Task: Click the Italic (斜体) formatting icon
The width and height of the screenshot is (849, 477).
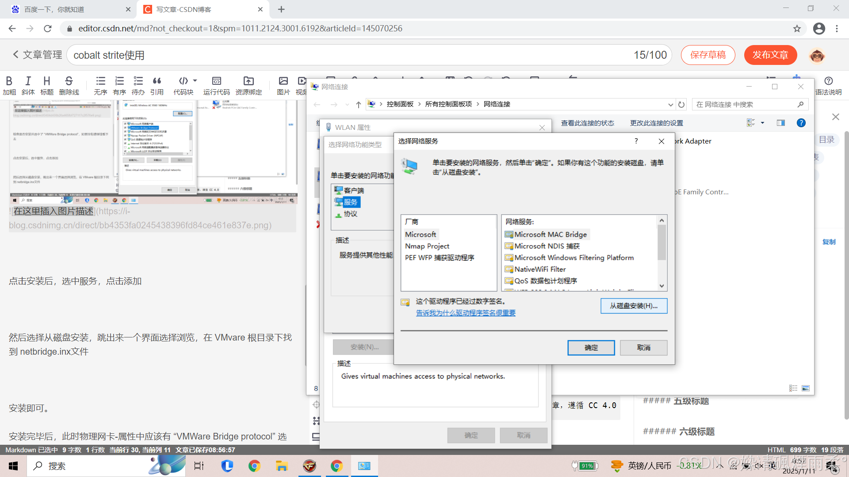Action: point(28,81)
